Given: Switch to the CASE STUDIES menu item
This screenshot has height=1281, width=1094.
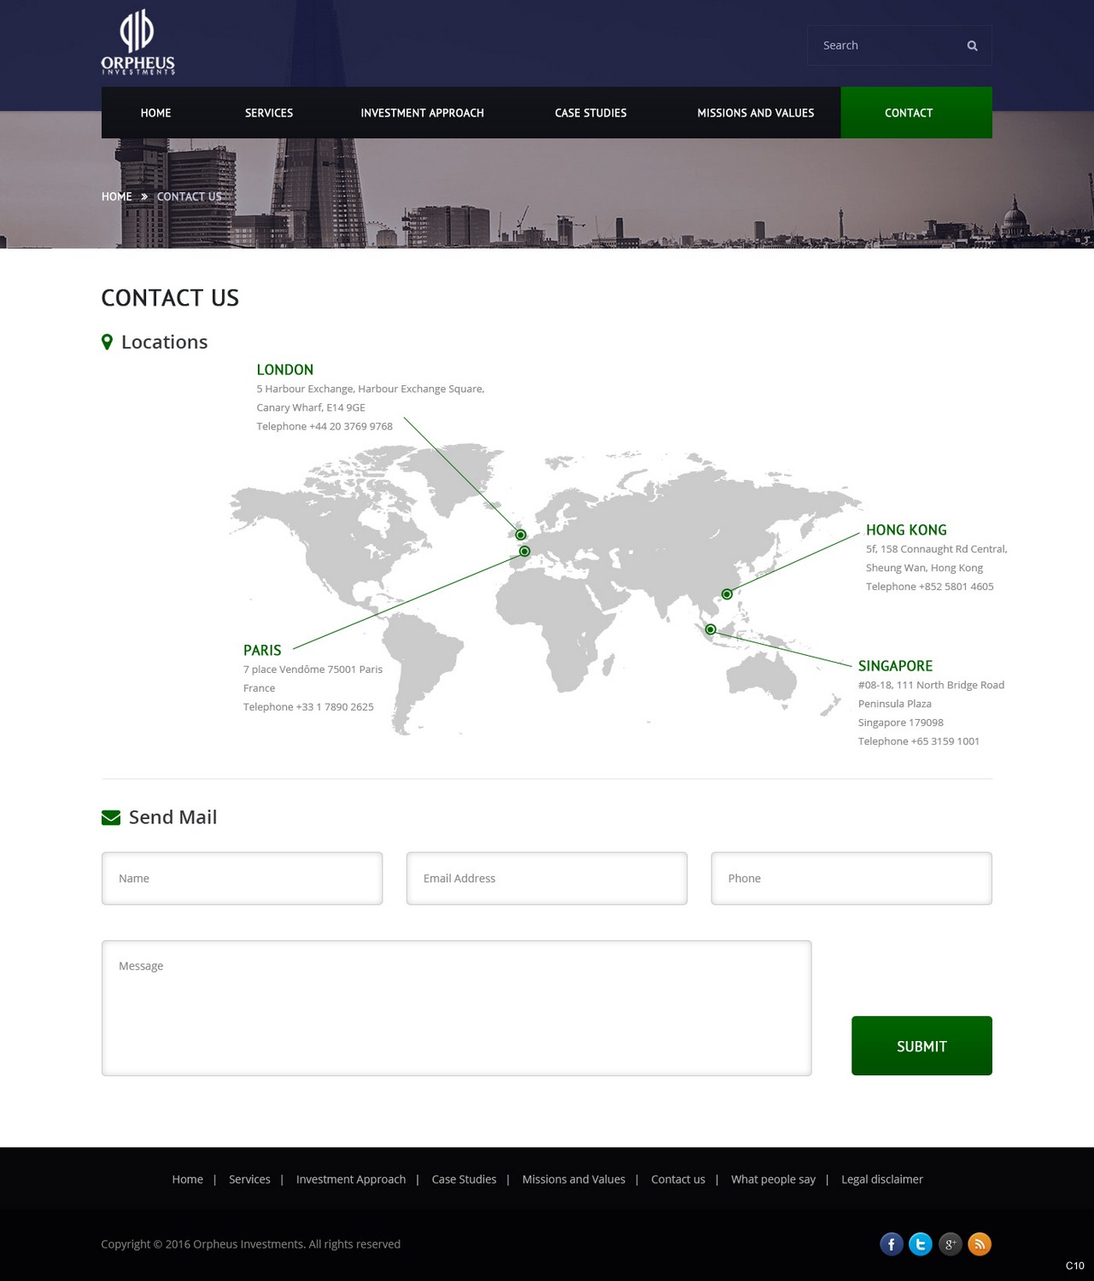Looking at the screenshot, I should pyautogui.click(x=590, y=112).
